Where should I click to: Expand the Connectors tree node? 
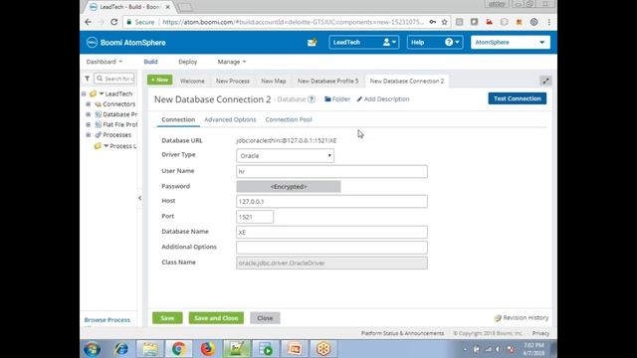(x=89, y=104)
